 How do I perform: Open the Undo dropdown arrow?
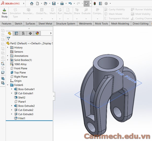coord(74,4)
